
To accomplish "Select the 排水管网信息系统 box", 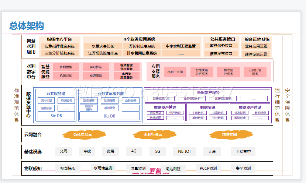I will tap(142, 53).
